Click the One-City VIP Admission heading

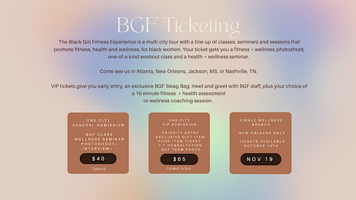[x=179, y=123]
